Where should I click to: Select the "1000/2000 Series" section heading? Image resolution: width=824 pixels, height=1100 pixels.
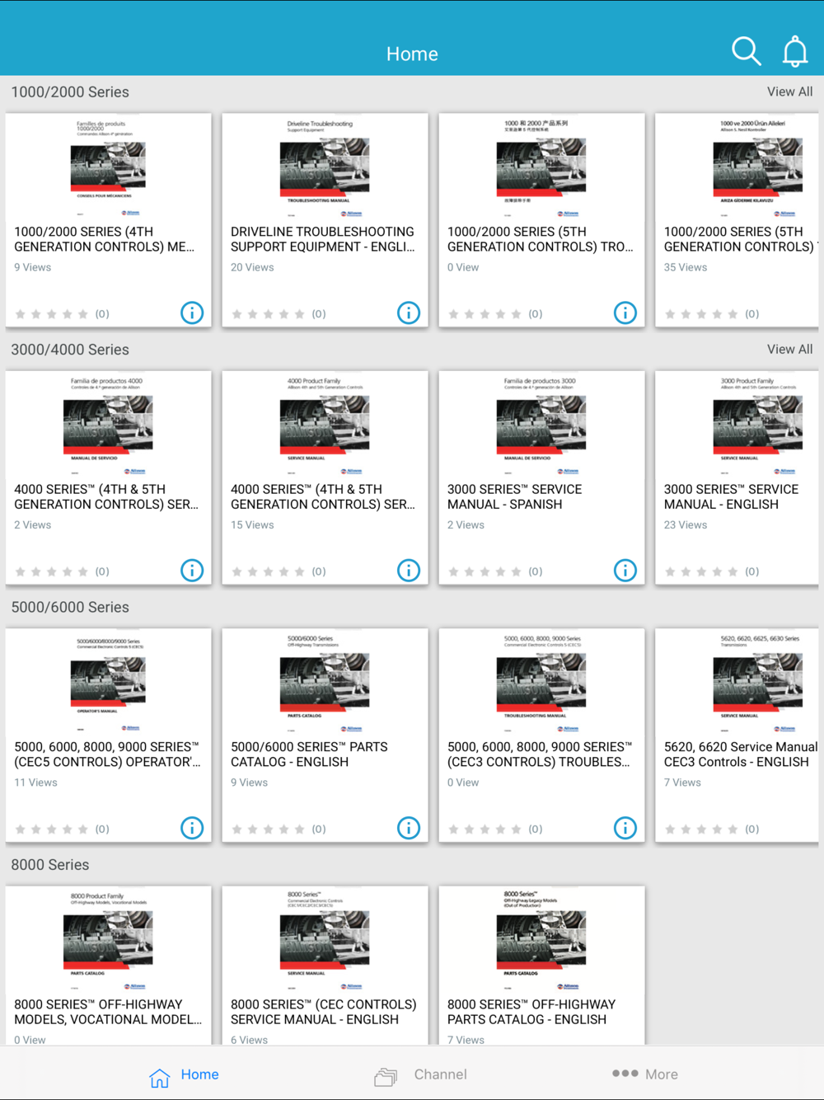click(70, 92)
